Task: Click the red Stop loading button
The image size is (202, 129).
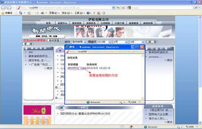Action: pyautogui.click(x=123, y=7)
